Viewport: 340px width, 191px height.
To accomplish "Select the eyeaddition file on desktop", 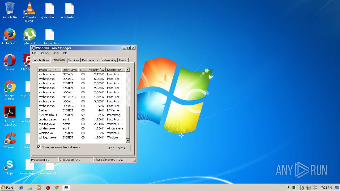I will tap(49, 11).
